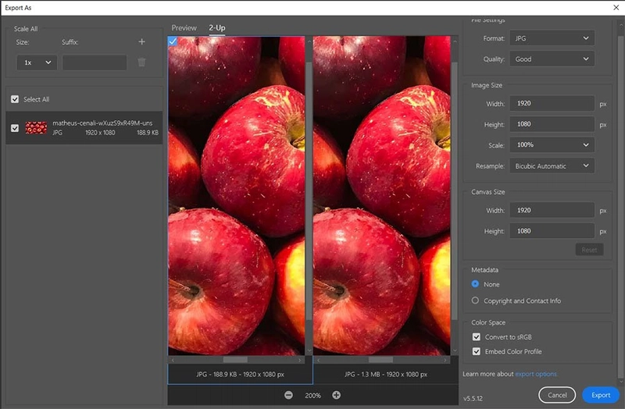
Task: Click left preview horizontal scrollbar thumb
Action: (235, 360)
